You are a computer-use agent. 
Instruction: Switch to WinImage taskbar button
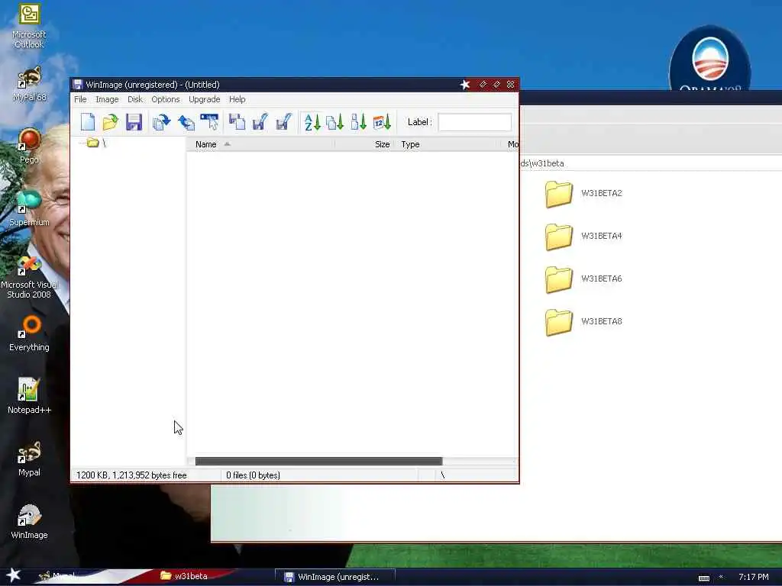point(334,577)
